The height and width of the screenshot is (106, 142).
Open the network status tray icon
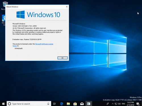coord(116,104)
